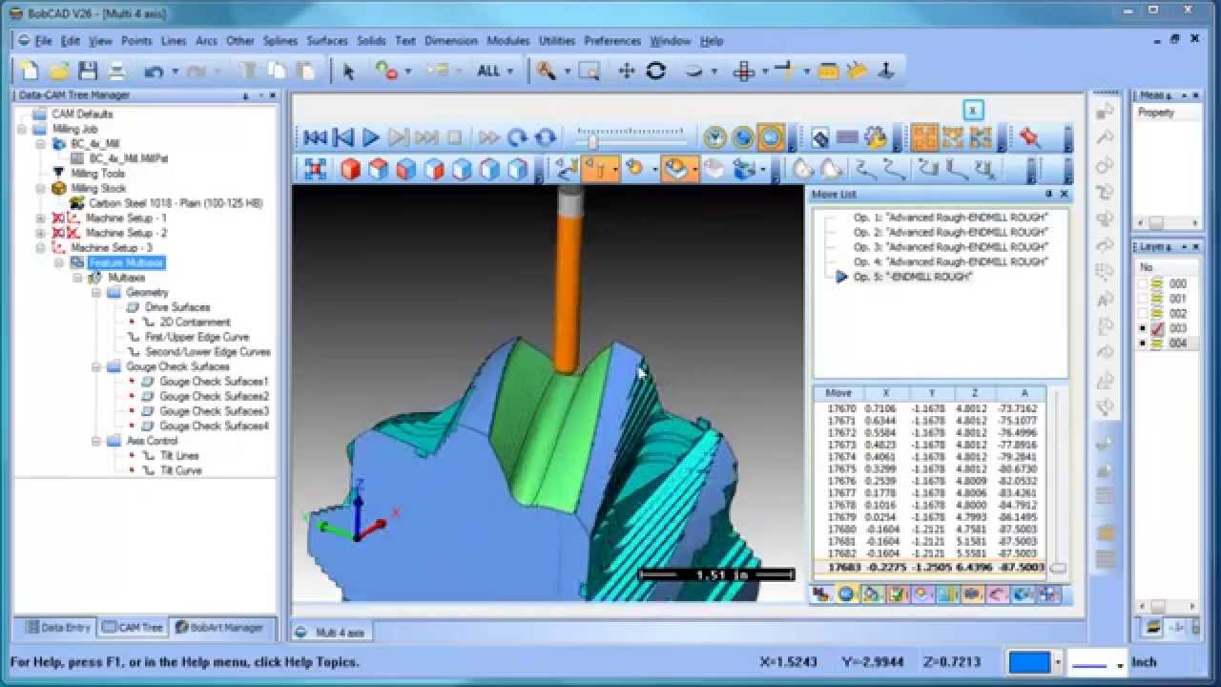Click the Save floppy disk icon

88,71
